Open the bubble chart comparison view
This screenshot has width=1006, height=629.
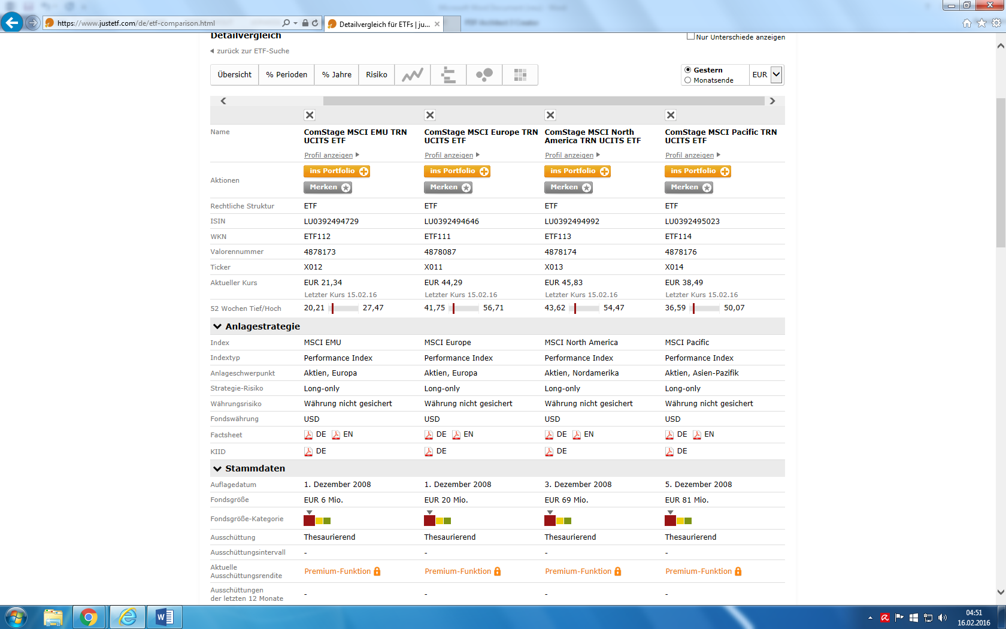tap(484, 75)
